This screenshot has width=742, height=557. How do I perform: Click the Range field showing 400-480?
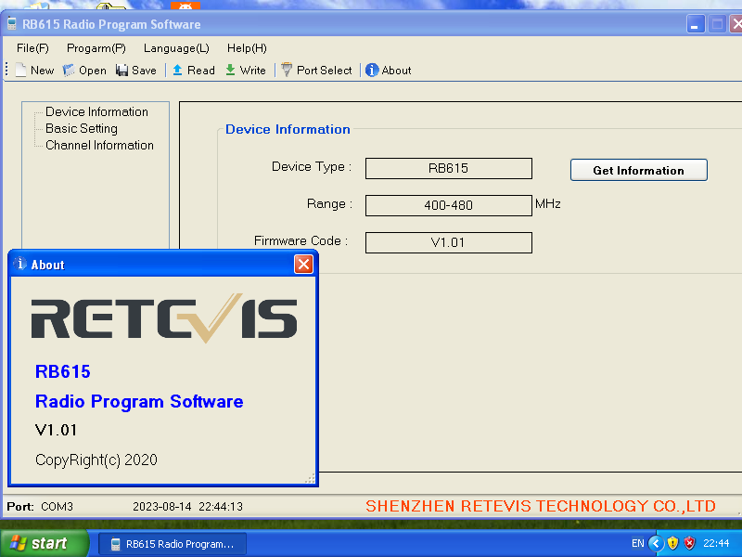pyautogui.click(x=448, y=205)
